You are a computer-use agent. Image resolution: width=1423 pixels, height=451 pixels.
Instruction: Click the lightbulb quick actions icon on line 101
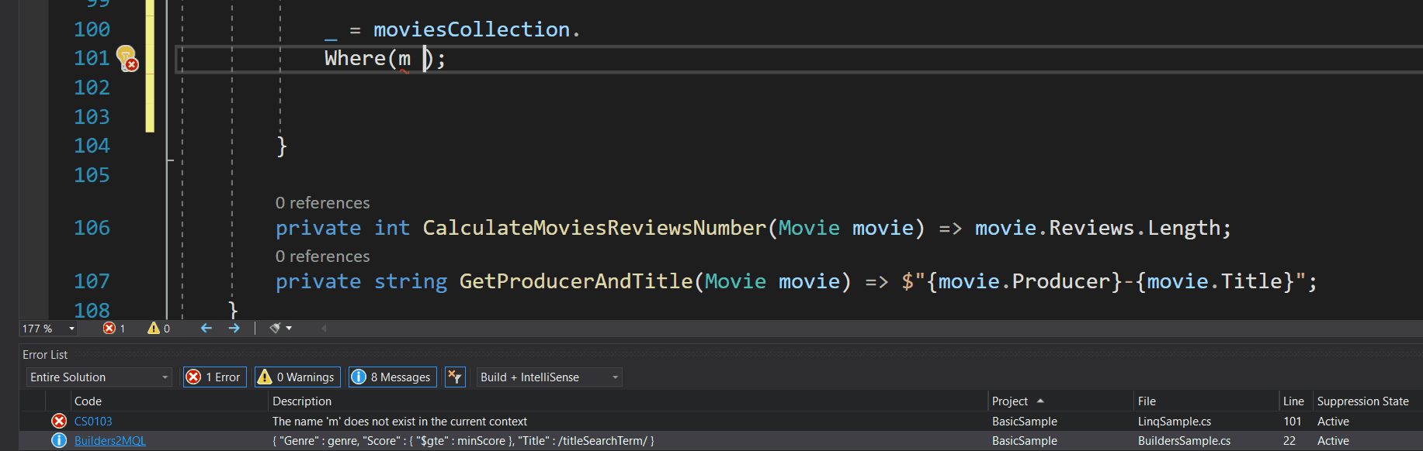pos(127,58)
